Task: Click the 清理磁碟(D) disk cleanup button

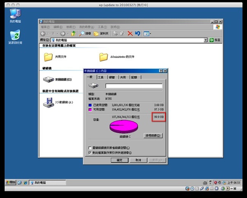Action: [153, 135]
